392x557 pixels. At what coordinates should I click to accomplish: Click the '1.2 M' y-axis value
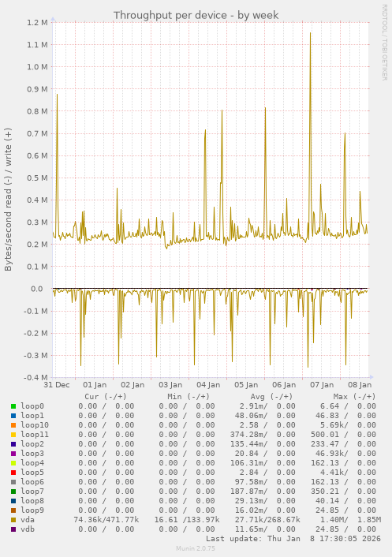tap(37, 22)
